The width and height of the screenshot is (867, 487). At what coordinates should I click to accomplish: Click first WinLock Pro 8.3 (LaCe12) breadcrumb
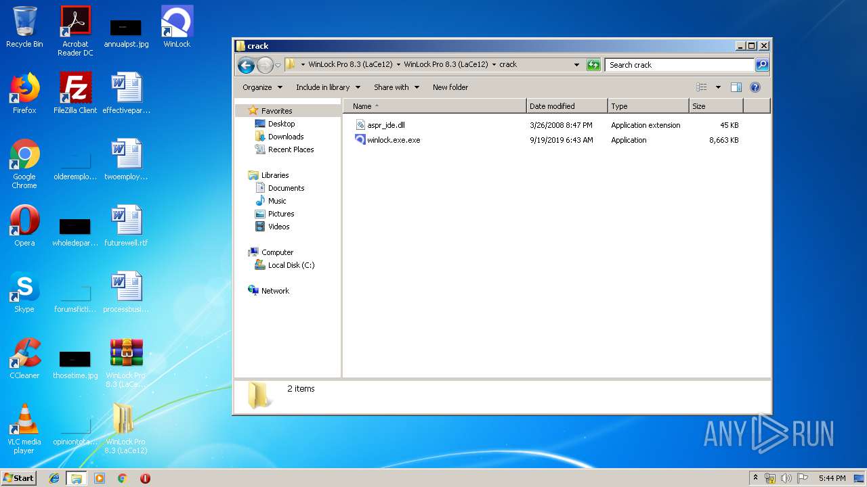[351, 65]
